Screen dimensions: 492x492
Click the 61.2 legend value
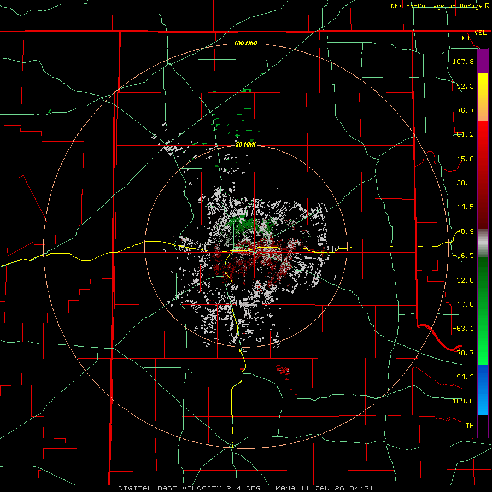pyautogui.click(x=465, y=134)
